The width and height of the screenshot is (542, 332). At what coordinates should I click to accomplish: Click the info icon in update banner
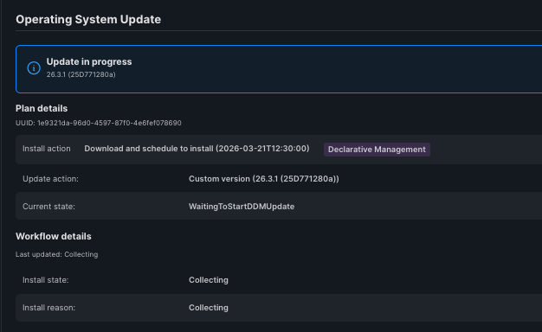click(34, 68)
